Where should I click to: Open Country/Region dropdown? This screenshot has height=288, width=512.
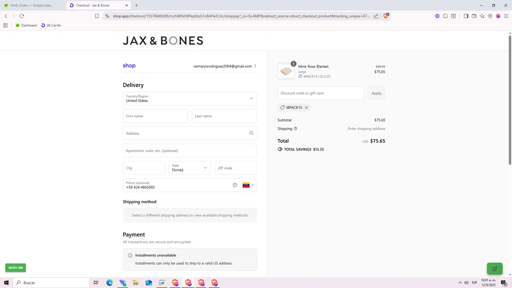point(190,99)
